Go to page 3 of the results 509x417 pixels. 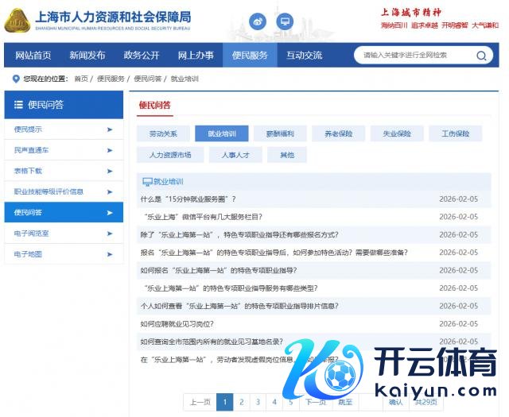pos(258,402)
